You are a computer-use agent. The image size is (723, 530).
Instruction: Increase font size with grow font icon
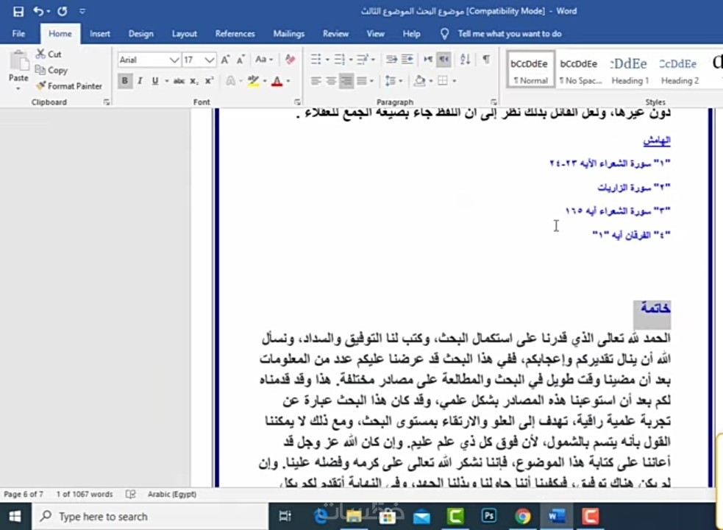[225, 60]
